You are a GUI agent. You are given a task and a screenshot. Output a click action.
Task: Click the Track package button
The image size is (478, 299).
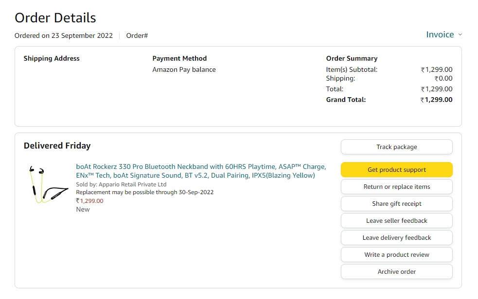(396, 147)
